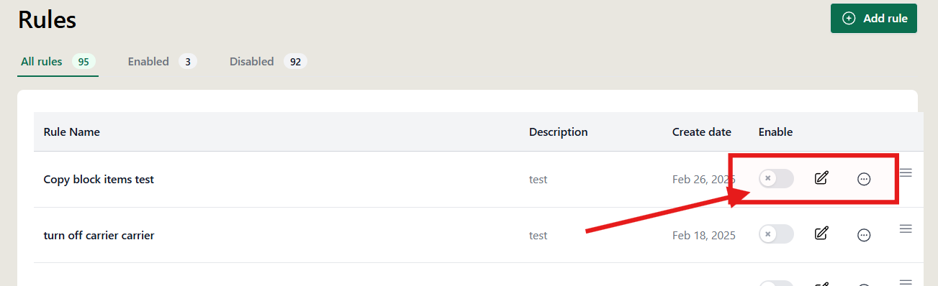
Task: Click the Rule Name column header
Action: [72, 132]
